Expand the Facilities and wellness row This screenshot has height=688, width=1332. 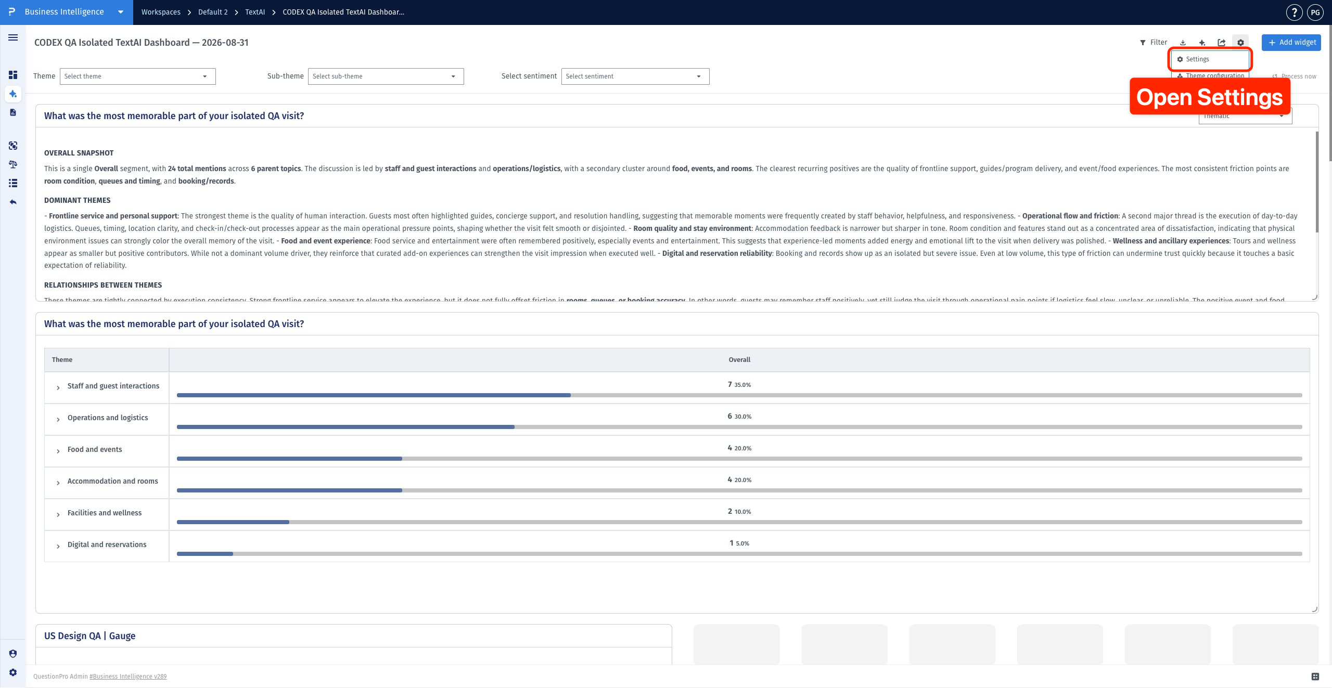tap(58, 514)
